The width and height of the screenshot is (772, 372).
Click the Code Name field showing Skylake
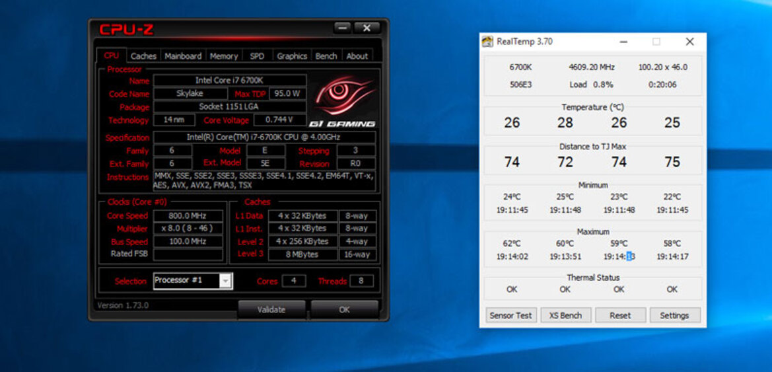(190, 93)
